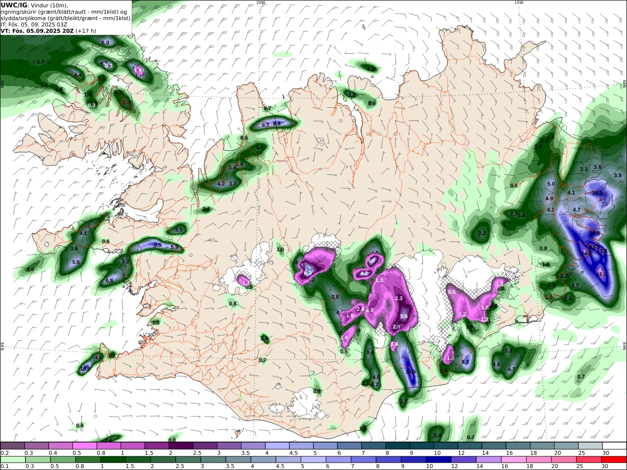This screenshot has height=470, width=627.
Task: Click the '3.6' value in the northeast
Action: [x=598, y=167]
